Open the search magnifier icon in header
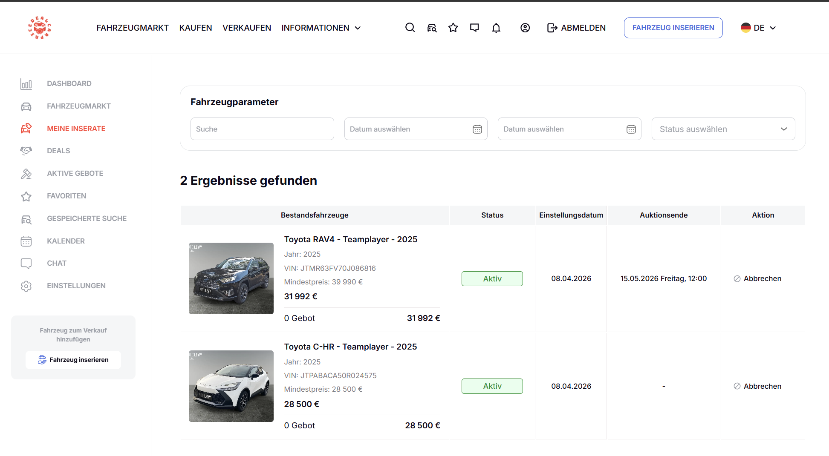The height and width of the screenshot is (456, 829). pyautogui.click(x=410, y=28)
